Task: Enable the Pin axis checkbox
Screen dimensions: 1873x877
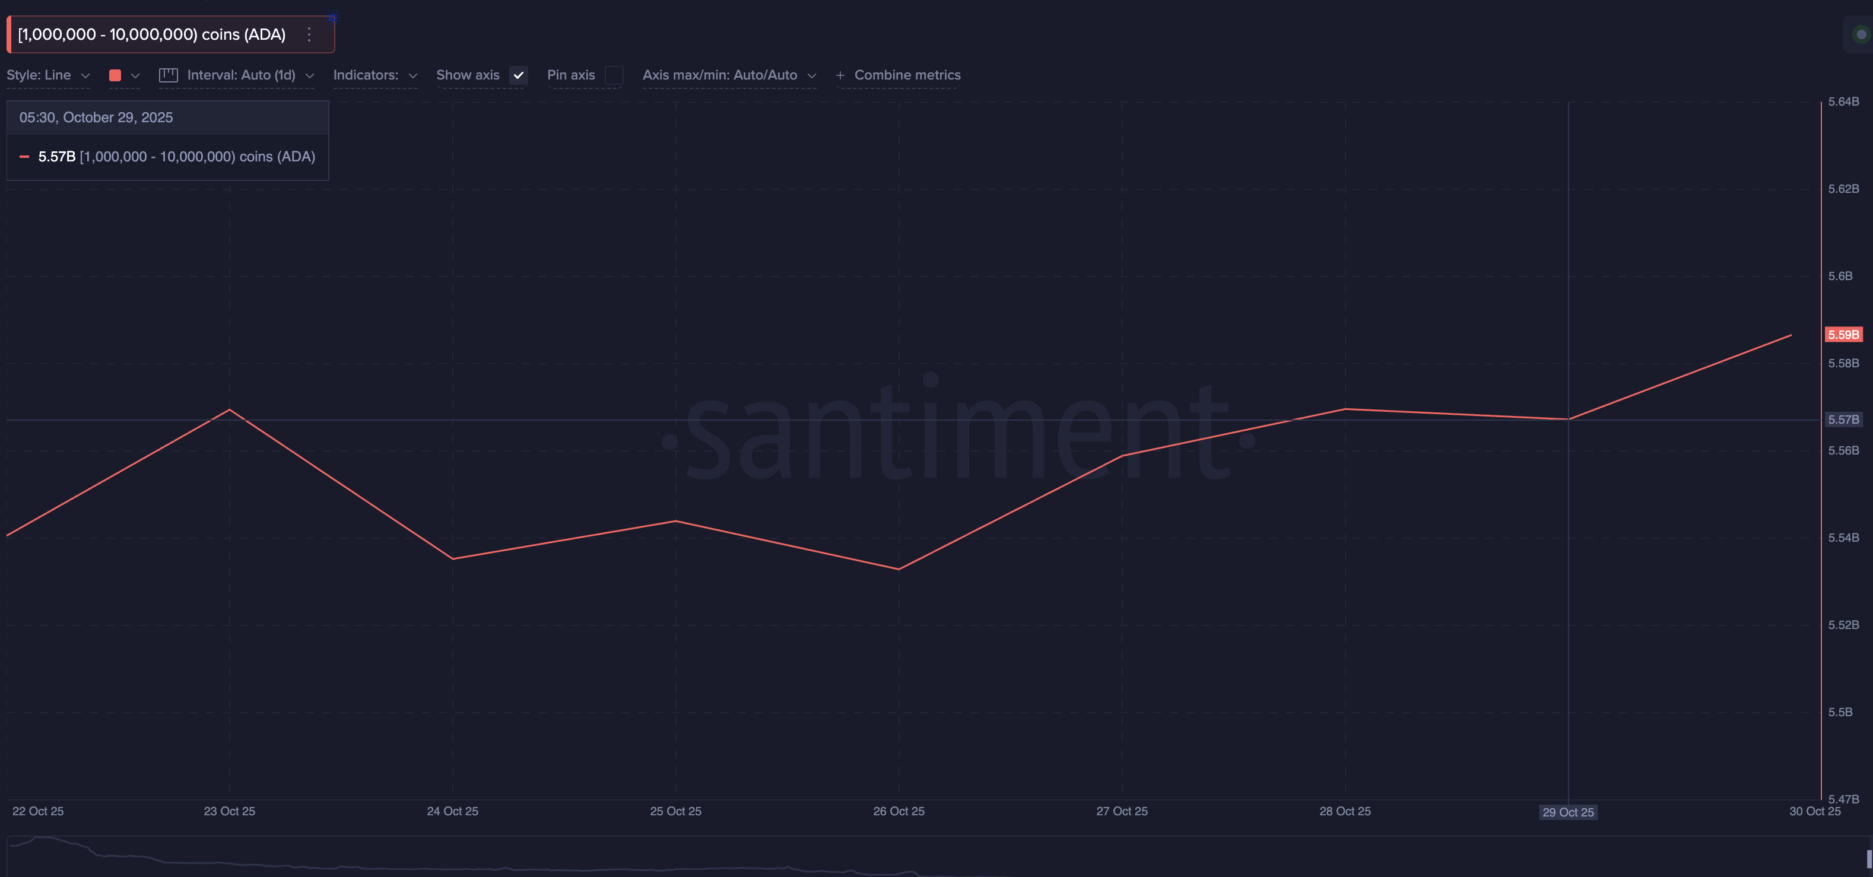Action: coord(614,75)
